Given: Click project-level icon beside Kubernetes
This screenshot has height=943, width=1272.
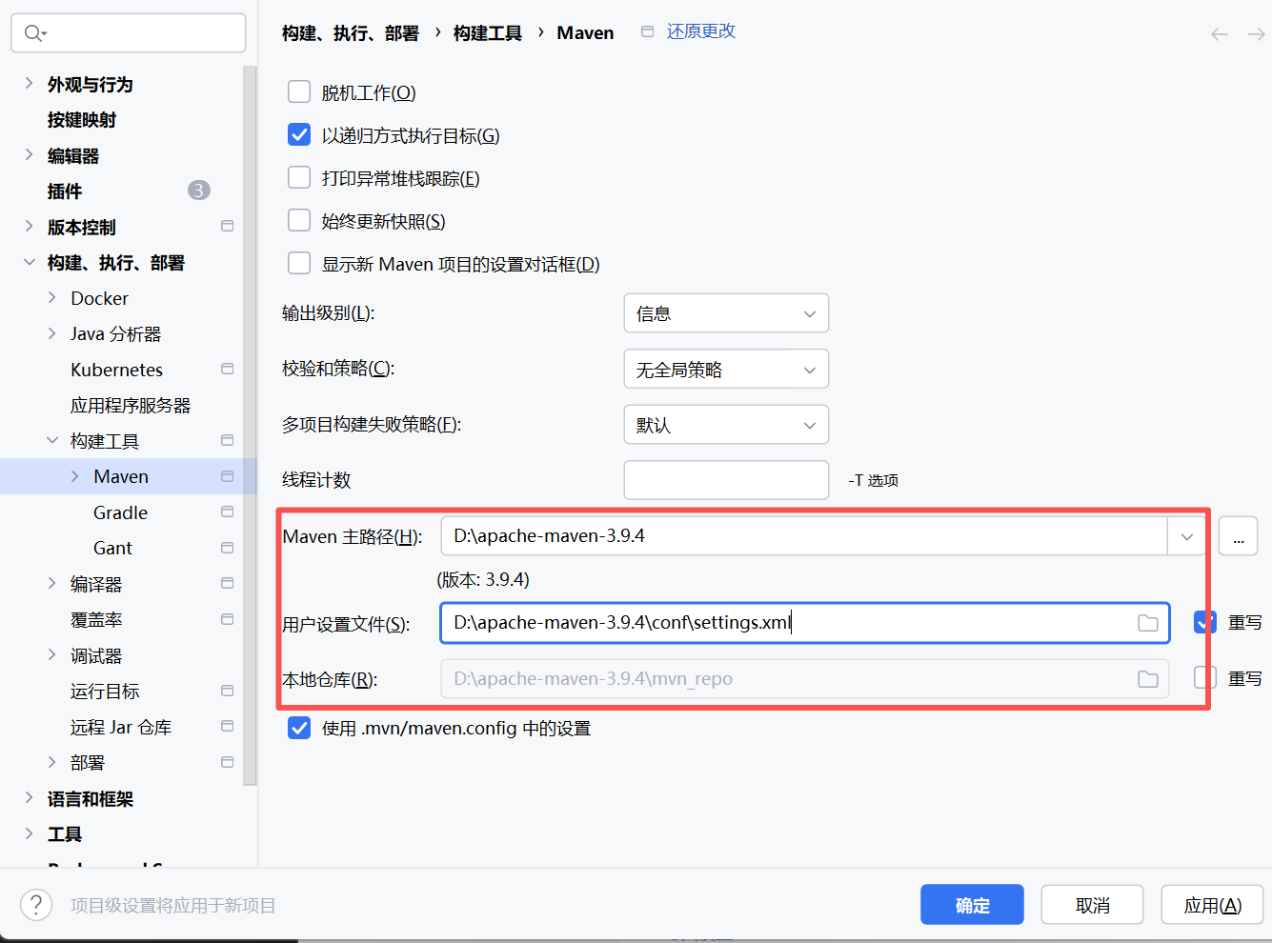Looking at the screenshot, I should 227,369.
